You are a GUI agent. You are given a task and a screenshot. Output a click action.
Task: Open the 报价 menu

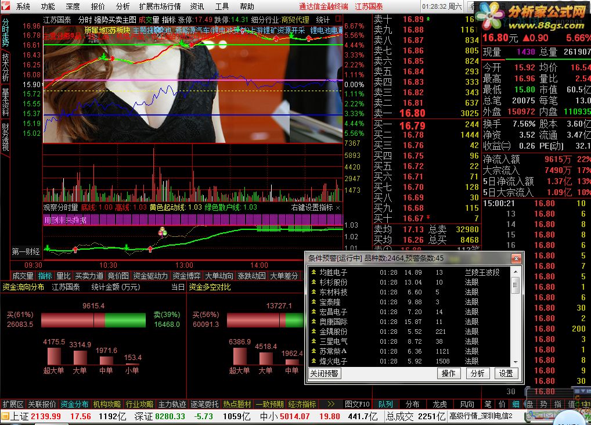98,6
